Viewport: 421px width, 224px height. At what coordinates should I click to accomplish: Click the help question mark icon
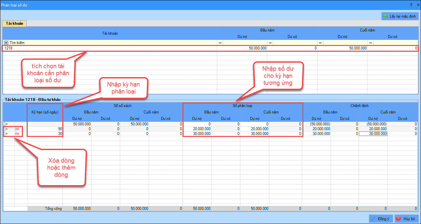[411, 5]
